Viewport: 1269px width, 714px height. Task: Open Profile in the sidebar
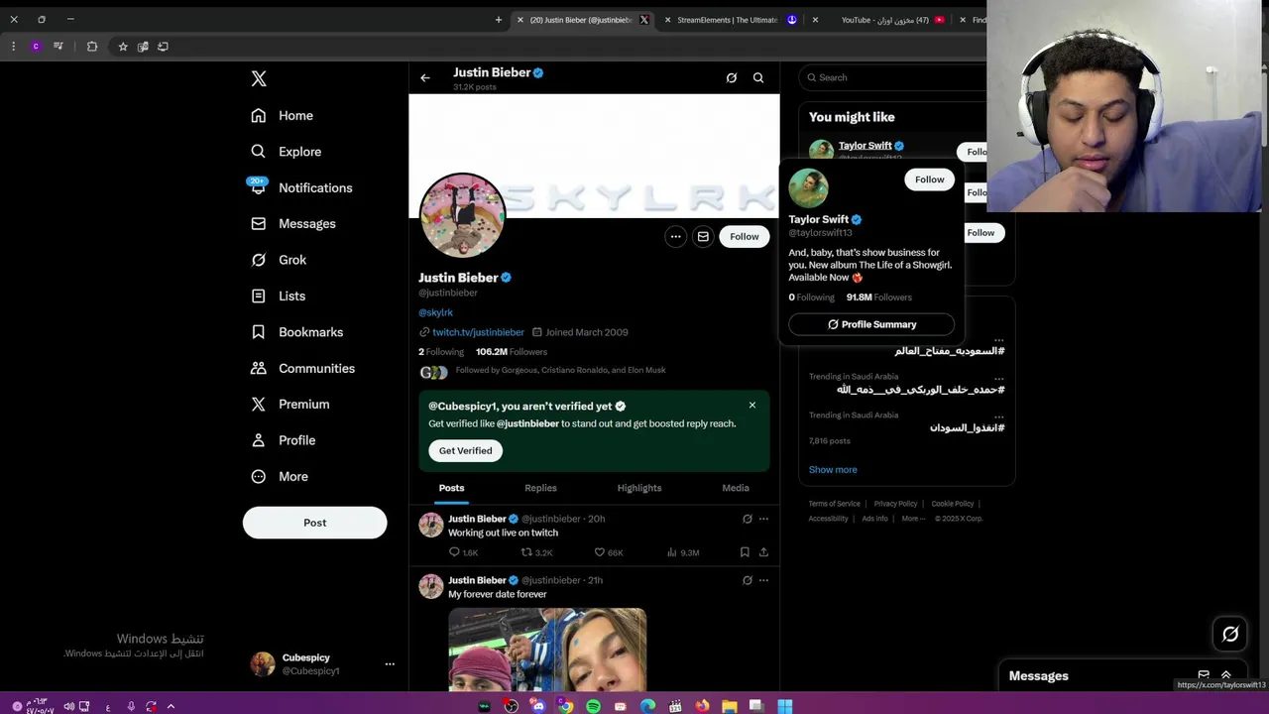(x=284, y=440)
